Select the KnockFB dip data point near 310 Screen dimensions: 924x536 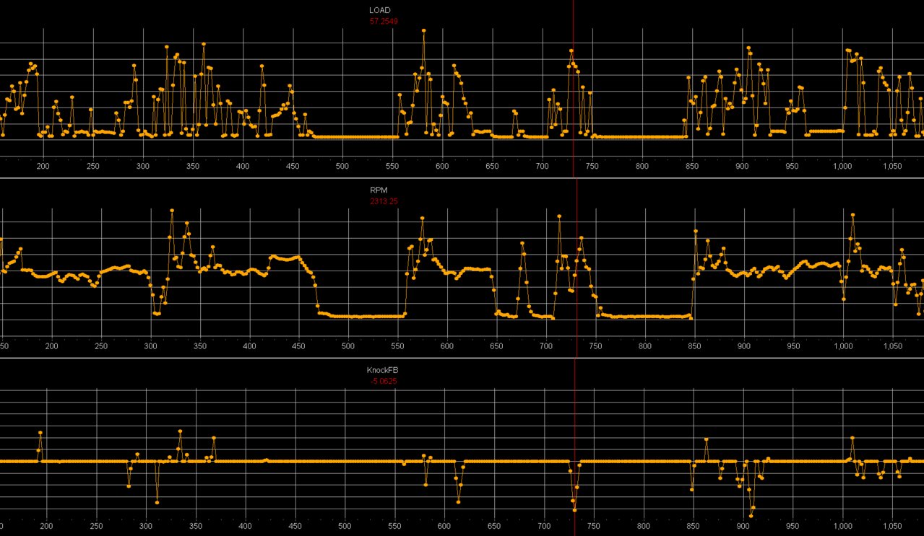157,502
